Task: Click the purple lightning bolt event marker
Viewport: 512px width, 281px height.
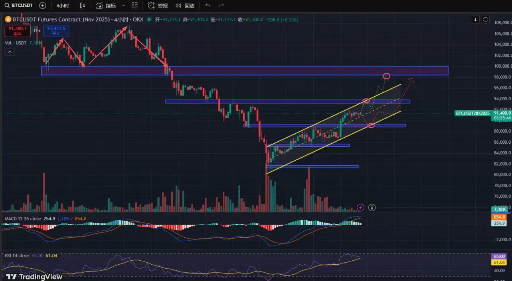Action: [x=360, y=207]
